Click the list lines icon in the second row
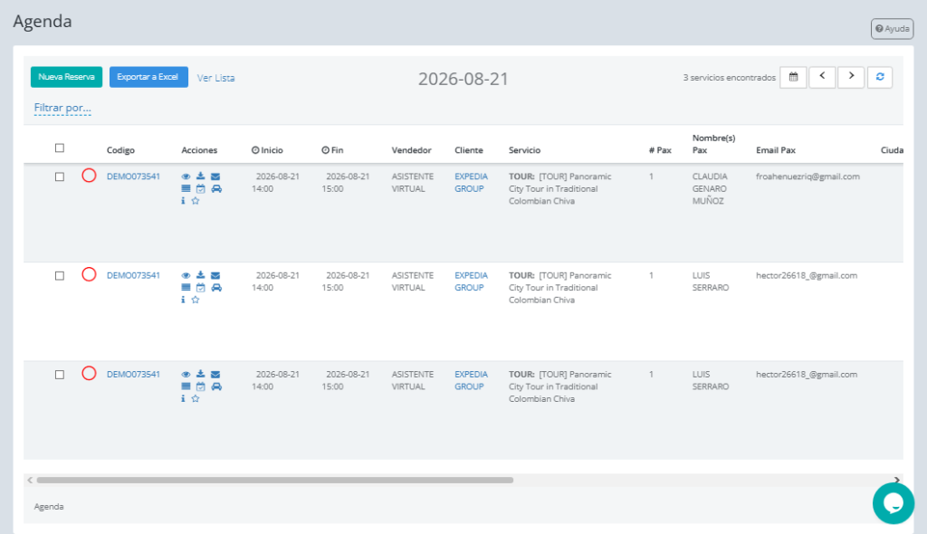This screenshot has width=927, height=534. tap(186, 288)
